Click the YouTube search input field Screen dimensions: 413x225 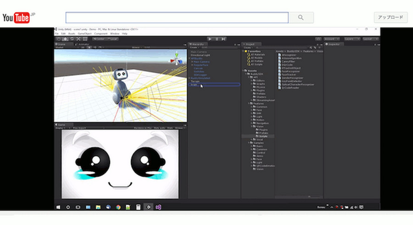177,17
